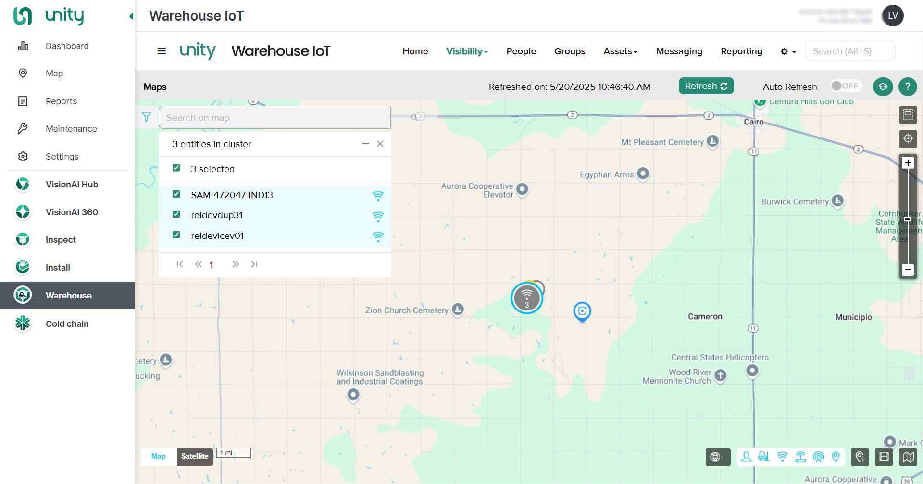Open the folded map layers icon

[x=908, y=457]
